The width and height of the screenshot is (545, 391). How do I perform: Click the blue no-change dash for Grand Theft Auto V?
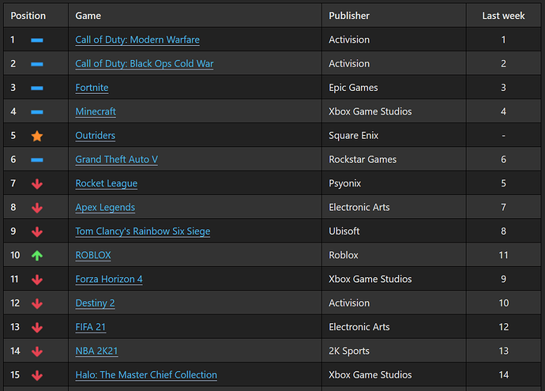point(37,160)
